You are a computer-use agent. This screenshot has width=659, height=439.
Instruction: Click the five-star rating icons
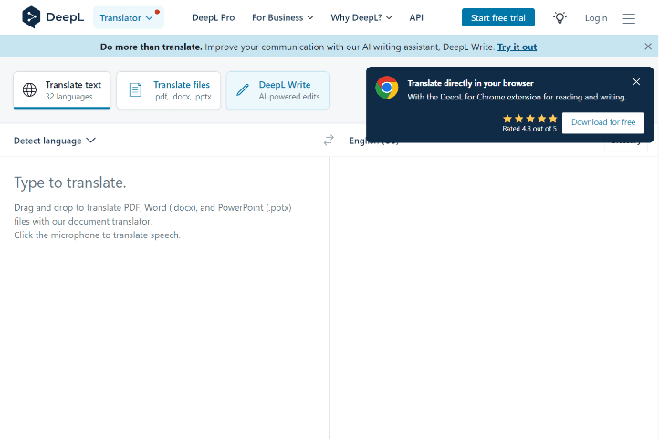pos(529,119)
